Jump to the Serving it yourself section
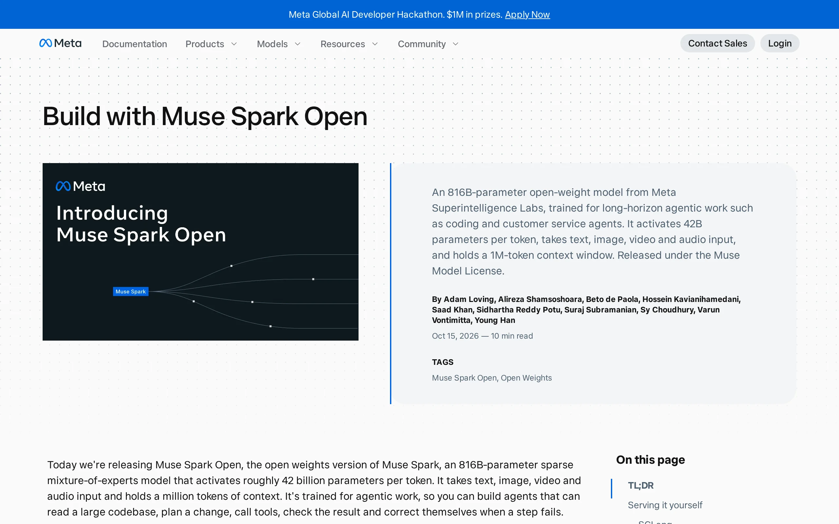 point(665,505)
